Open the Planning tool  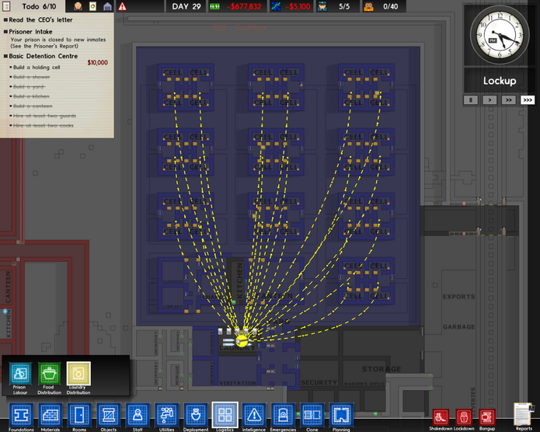click(341, 415)
